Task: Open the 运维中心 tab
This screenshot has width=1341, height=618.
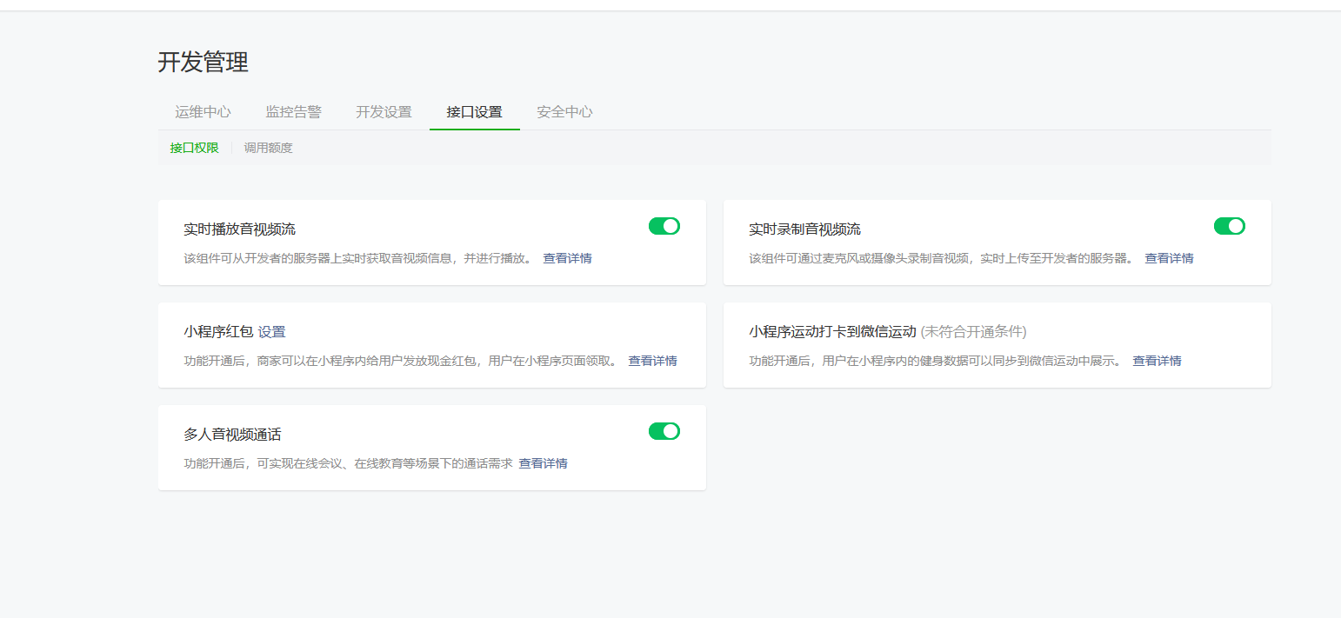Action: 203,112
